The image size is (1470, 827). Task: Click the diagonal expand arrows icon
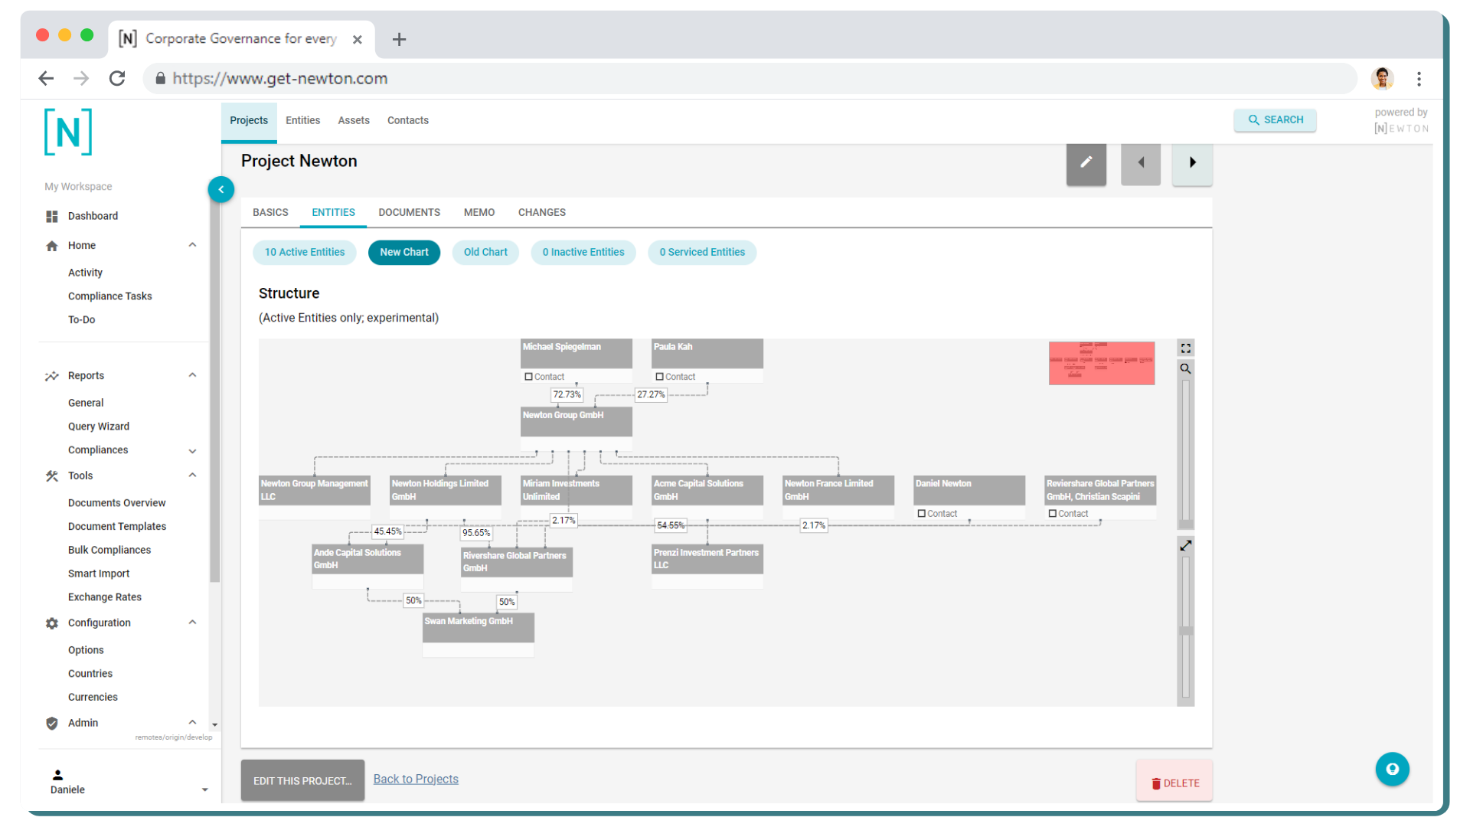1186,546
